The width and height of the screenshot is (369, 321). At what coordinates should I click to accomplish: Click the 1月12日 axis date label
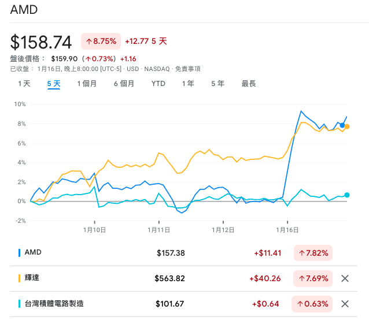(223, 230)
